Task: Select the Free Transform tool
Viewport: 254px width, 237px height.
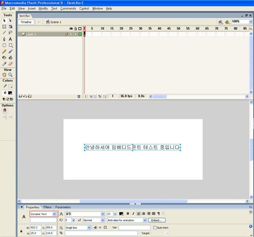Action: point(4,26)
